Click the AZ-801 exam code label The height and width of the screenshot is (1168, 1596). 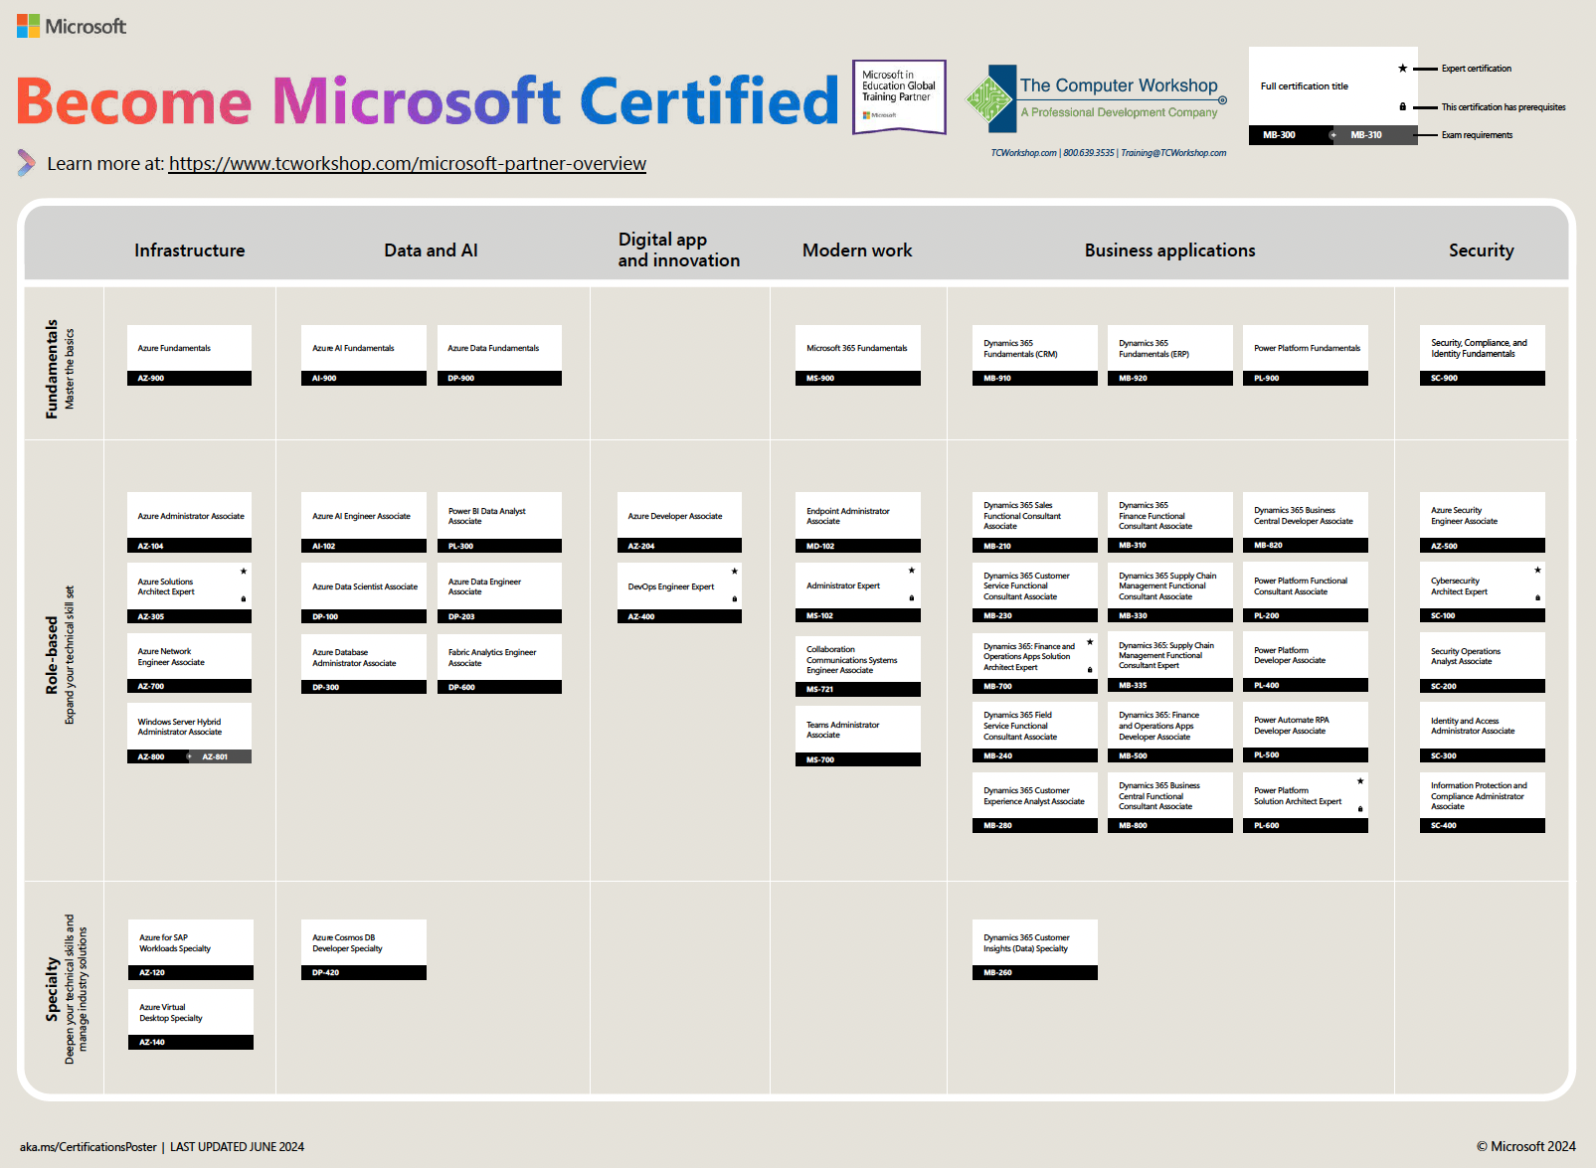click(x=216, y=757)
